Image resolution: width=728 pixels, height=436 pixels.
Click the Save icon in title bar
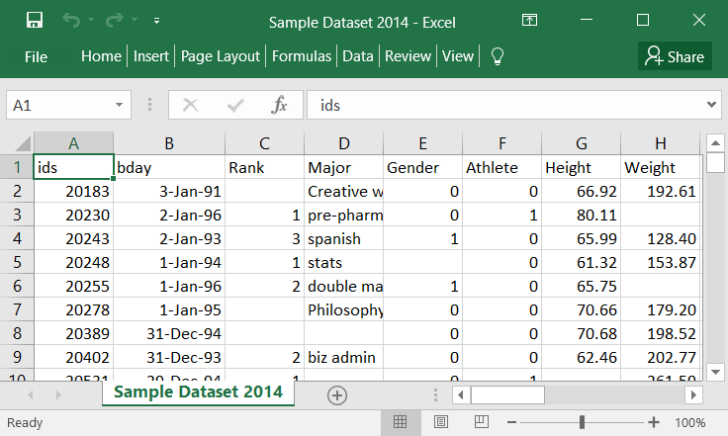coord(34,20)
